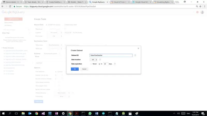Open the clapperboard video app in taskbar
Screen dimensions: 207x116
130,113
